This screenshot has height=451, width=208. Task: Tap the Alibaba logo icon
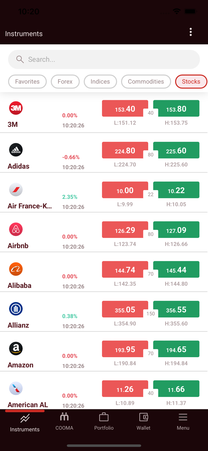pos(16,269)
